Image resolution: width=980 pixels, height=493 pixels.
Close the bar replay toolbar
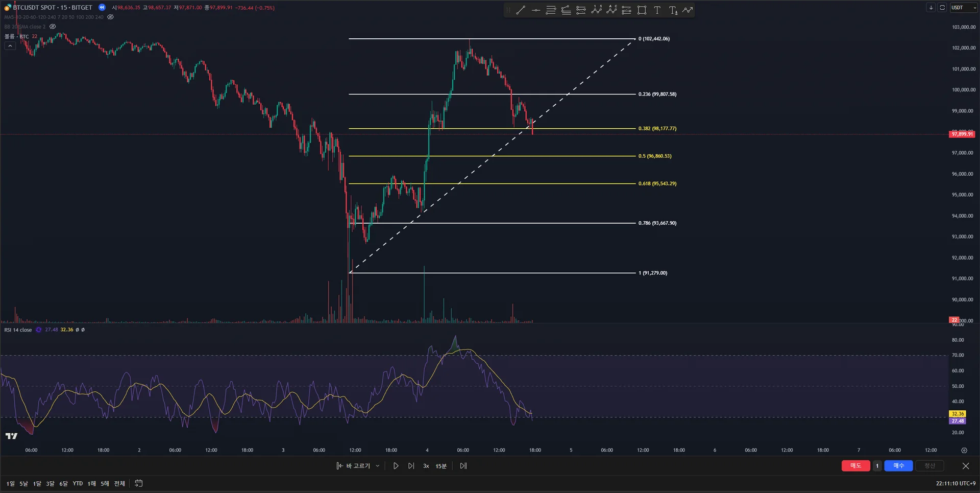tap(966, 466)
